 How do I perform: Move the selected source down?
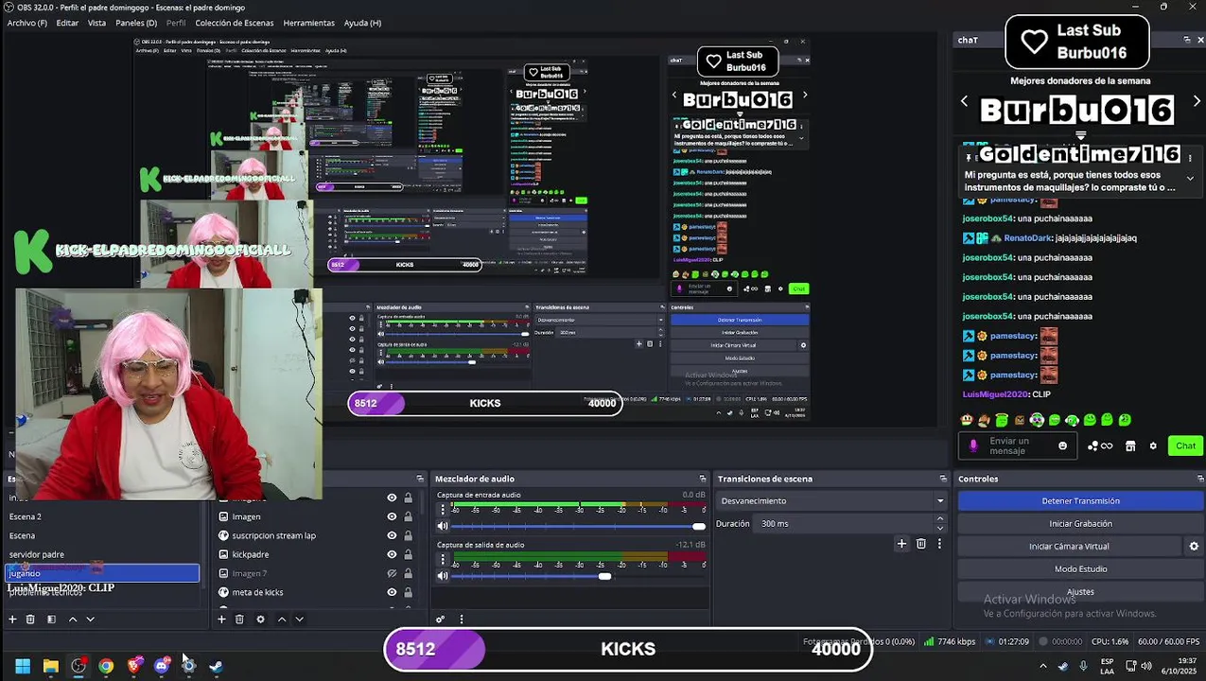tap(299, 620)
